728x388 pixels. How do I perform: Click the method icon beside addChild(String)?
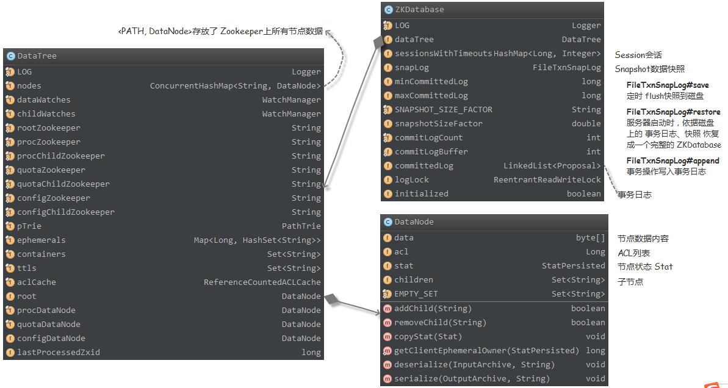point(387,309)
